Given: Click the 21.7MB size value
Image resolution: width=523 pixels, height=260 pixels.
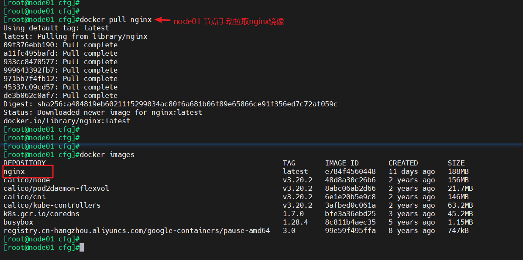Looking at the screenshot, I should tap(460, 188).
